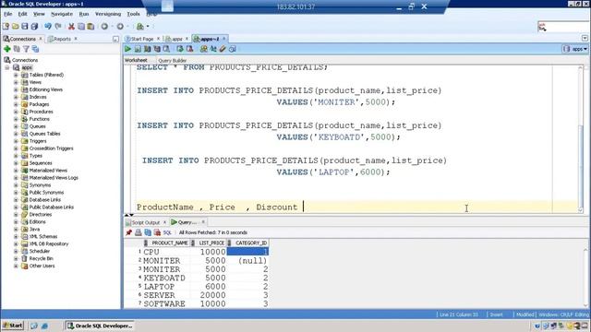Click the Open folder icon in main toolbar
591x332 pixels.
coord(16,27)
